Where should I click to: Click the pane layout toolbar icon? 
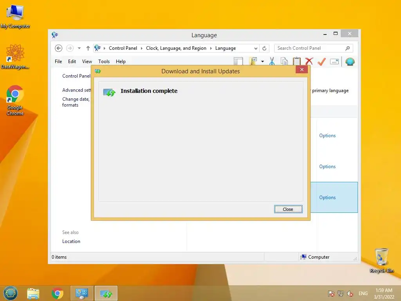[x=238, y=62]
